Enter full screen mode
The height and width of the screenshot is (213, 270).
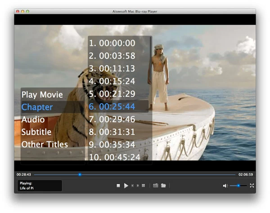(x=252, y=186)
